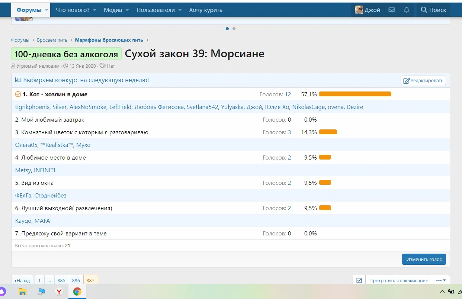The image size is (462, 299).
Task: Click the Alice assistant taskbar icon
Action: point(2,292)
